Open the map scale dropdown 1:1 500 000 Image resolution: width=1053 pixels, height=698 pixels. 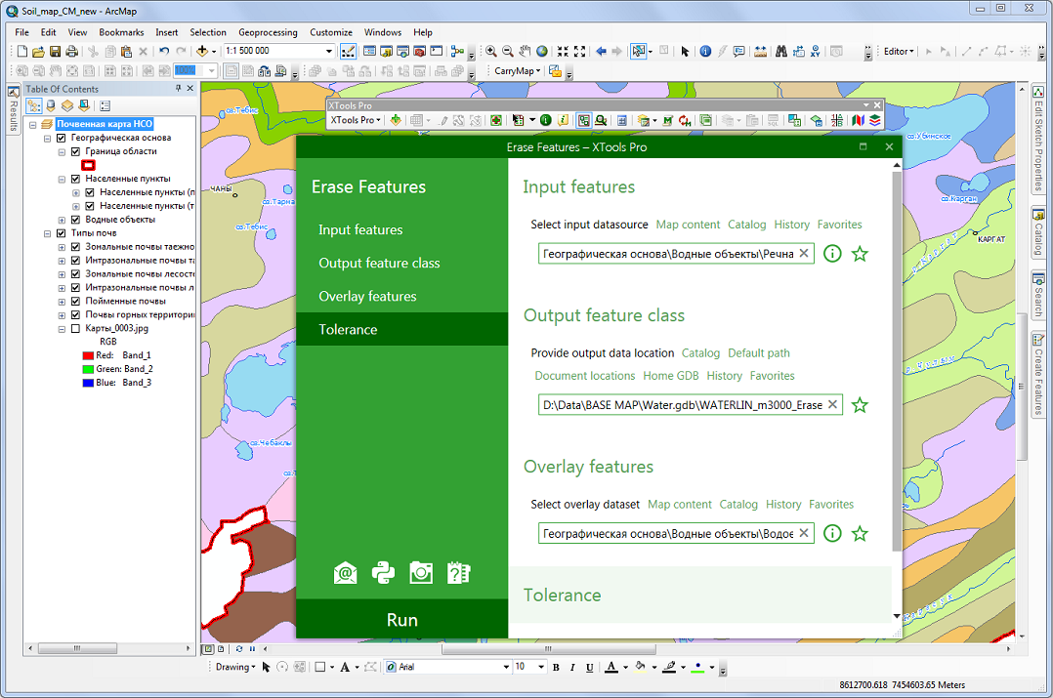coord(328,51)
